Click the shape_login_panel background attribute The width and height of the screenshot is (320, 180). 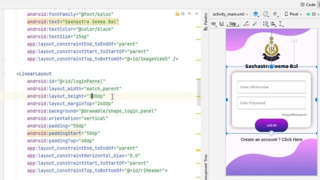click(x=92, y=111)
